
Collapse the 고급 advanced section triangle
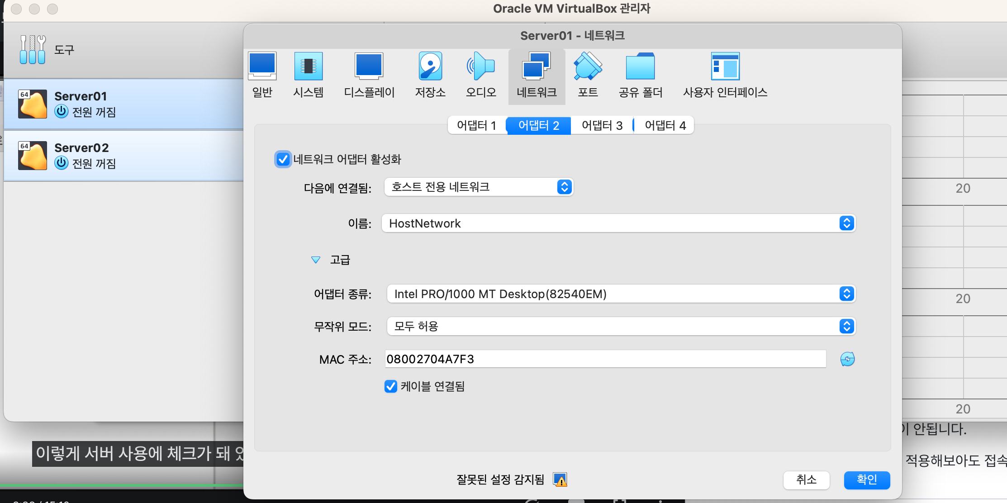tap(316, 260)
